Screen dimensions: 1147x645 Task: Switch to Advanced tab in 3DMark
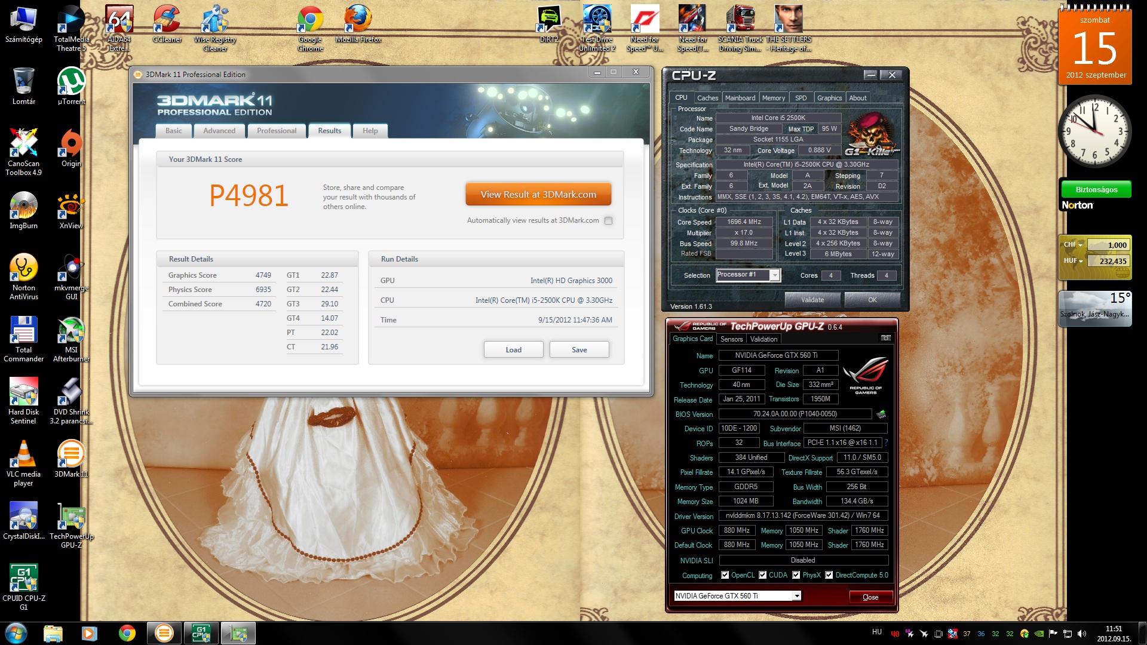219,131
